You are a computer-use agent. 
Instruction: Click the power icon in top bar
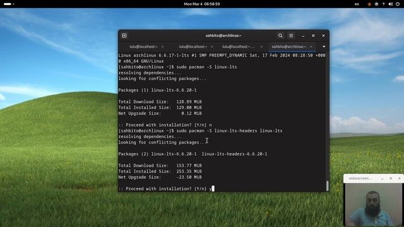[398, 4]
